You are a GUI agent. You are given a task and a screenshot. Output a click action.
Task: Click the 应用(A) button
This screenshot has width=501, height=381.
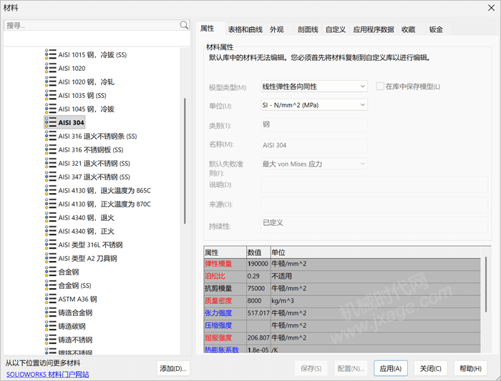click(x=391, y=369)
